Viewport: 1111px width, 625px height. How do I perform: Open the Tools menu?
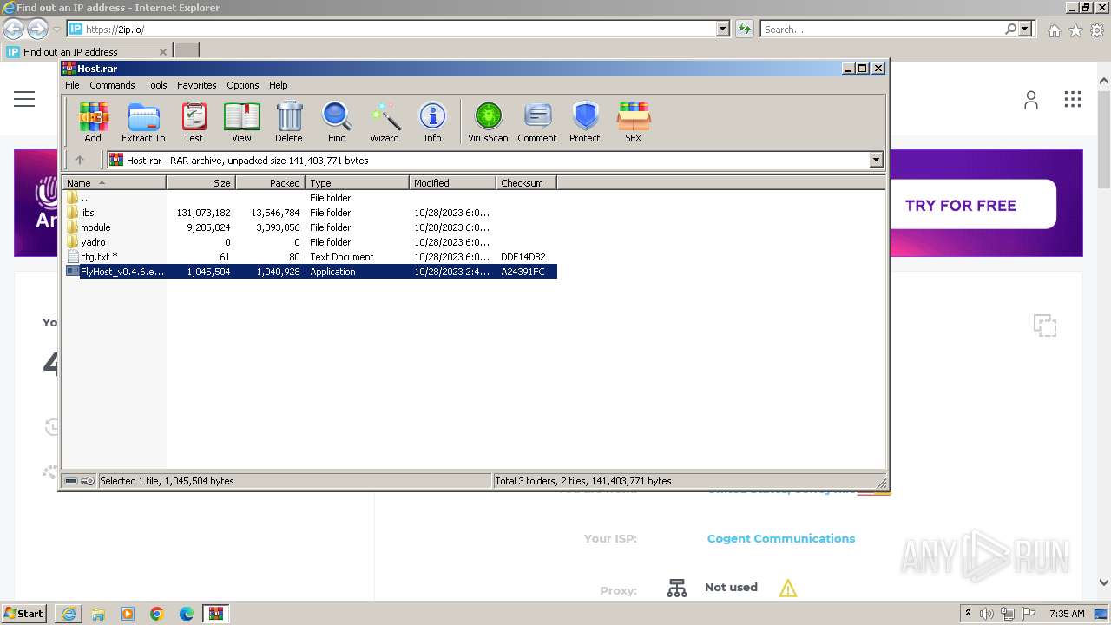pos(156,85)
